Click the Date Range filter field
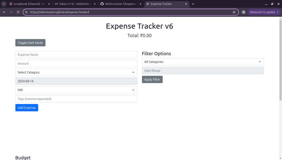282x160 pixels. tap(203, 71)
